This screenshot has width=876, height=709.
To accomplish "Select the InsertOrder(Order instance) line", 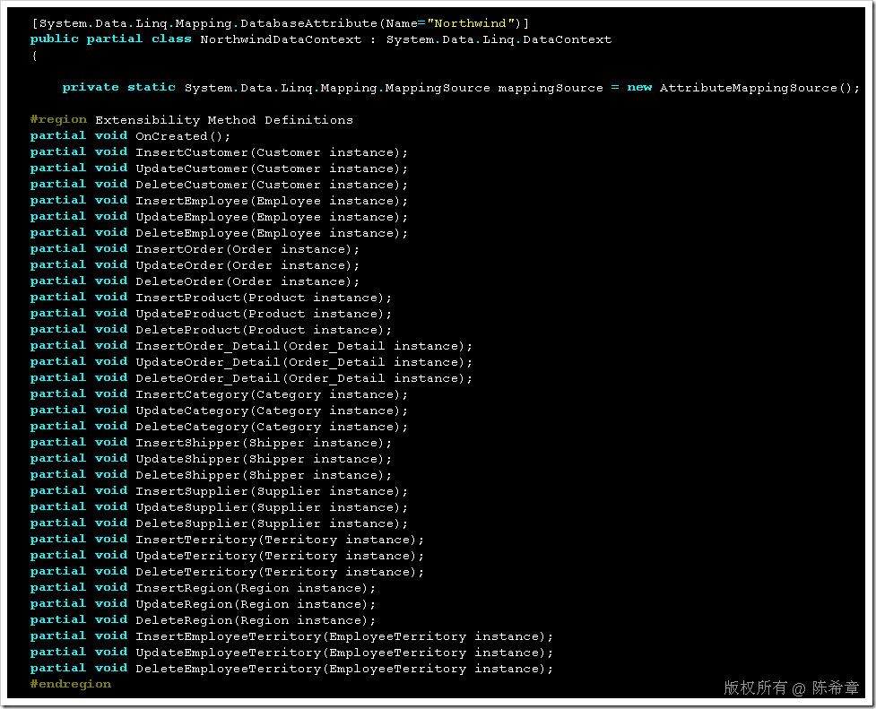I will pos(195,249).
